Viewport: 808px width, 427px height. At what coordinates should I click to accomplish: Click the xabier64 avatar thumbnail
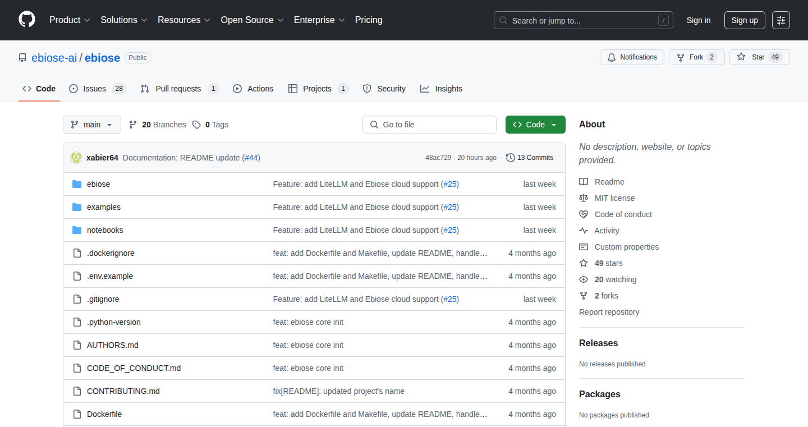pos(76,158)
